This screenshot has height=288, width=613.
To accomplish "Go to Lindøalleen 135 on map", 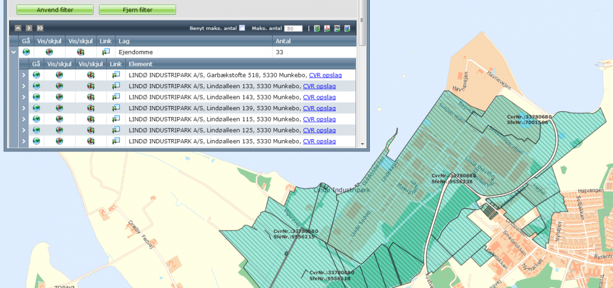I will tap(36, 141).
